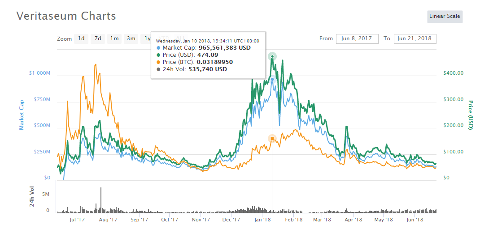Set zoom range to 3m
This screenshot has height=229, width=480.
point(131,38)
